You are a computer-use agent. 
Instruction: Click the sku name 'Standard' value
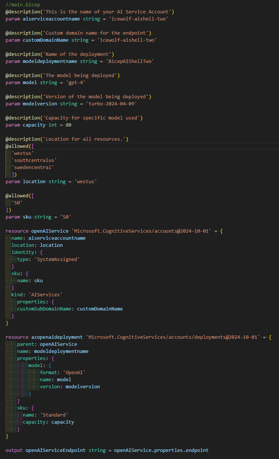tap(54, 415)
